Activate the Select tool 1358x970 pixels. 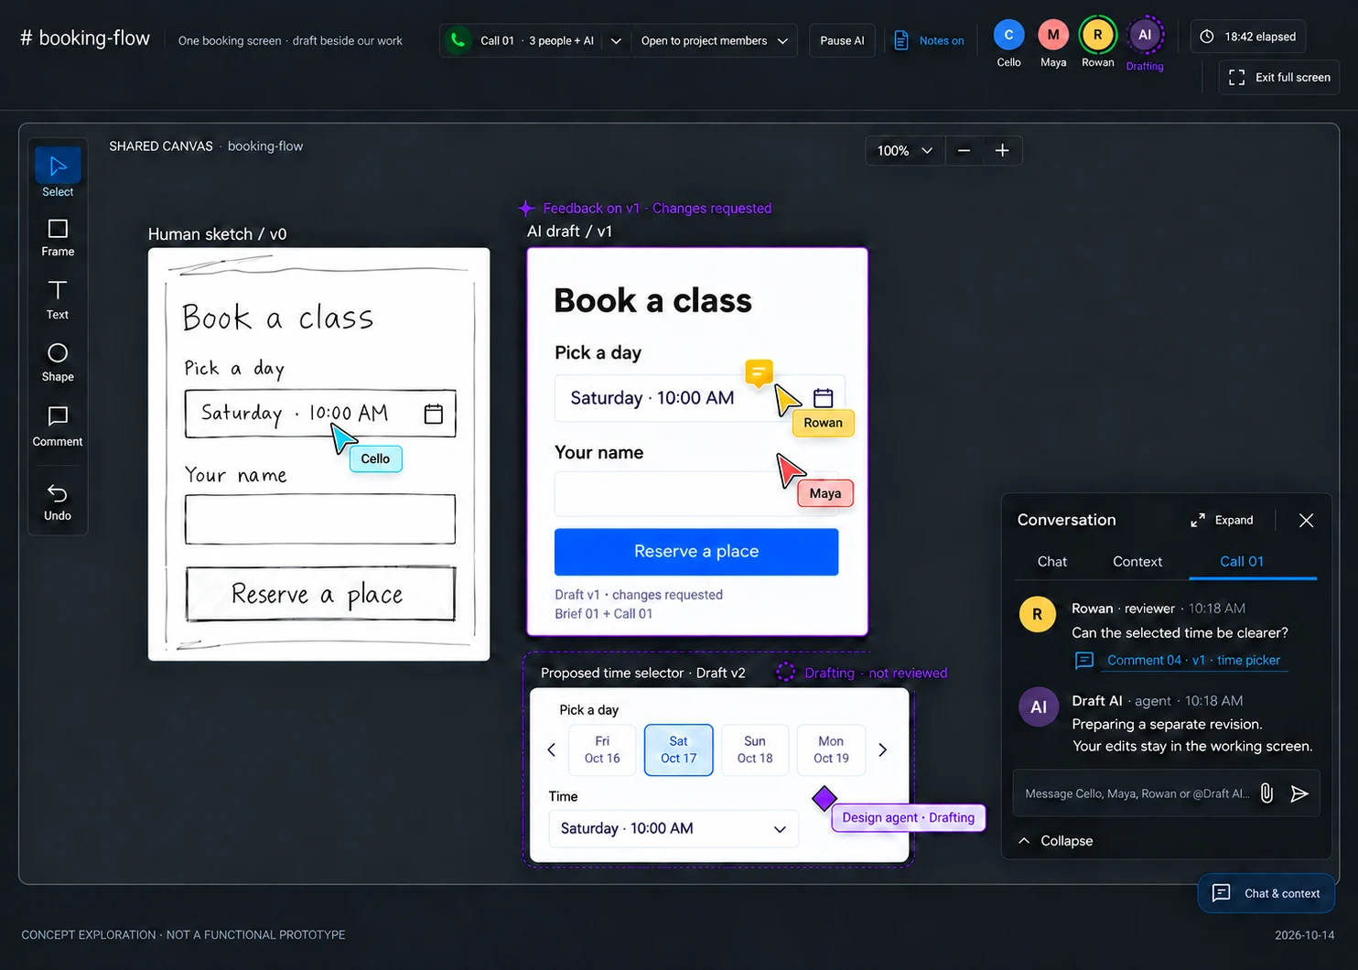click(x=58, y=173)
